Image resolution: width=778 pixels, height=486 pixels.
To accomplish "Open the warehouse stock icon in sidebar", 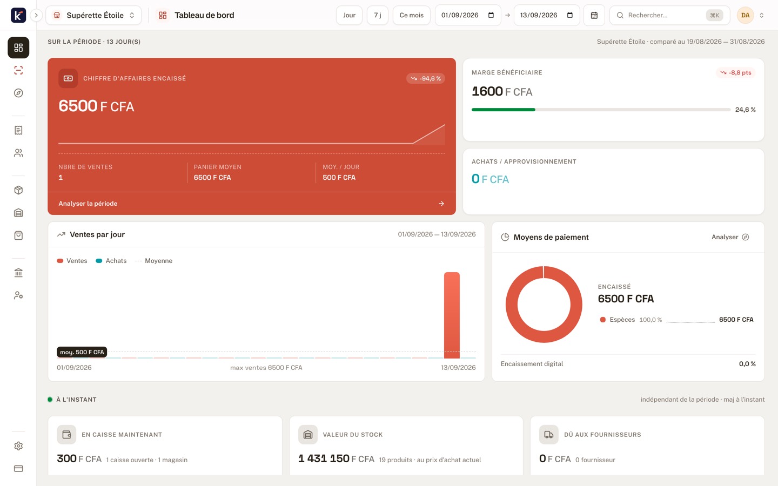I will 18,213.
